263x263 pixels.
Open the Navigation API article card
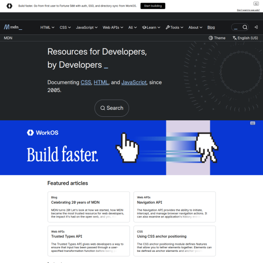pos(174,207)
